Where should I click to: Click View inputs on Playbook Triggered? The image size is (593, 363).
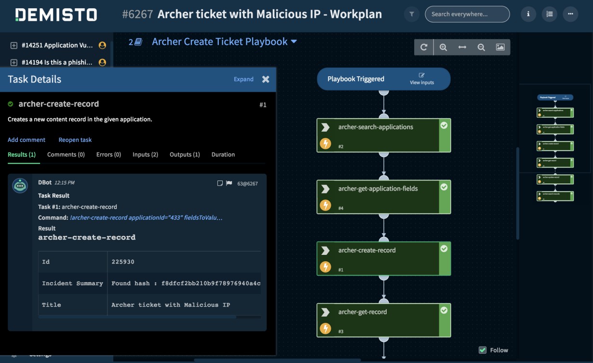pyautogui.click(x=422, y=79)
